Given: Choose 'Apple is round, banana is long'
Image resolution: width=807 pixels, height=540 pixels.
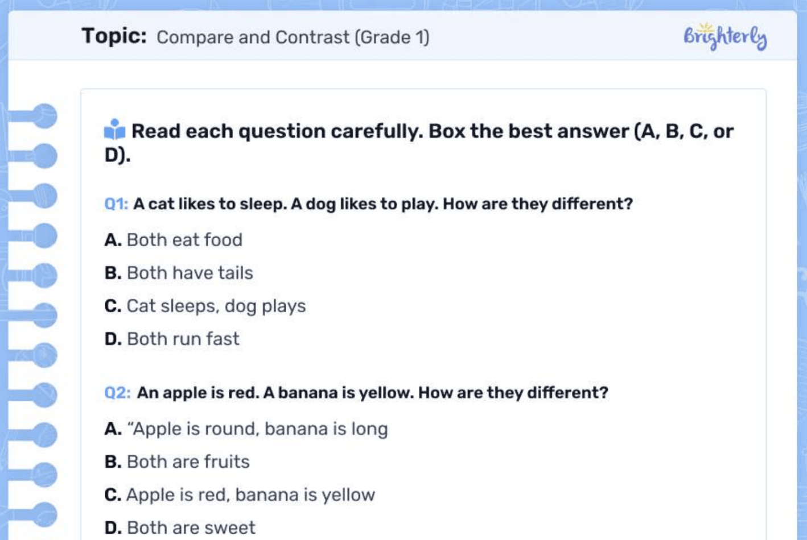Looking at the screenshot, I should coord(246,429).
